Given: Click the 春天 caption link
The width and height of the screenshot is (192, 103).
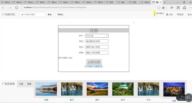Looking at the screenshot, I should coord(72,100).
